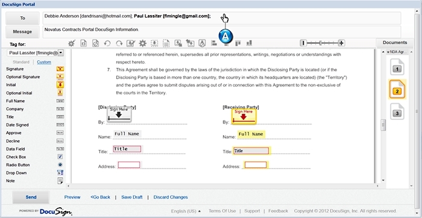This screenshot has height=218, width=422.
Task: Open page 2 thumbnail
Action: (x=397, y=90)
